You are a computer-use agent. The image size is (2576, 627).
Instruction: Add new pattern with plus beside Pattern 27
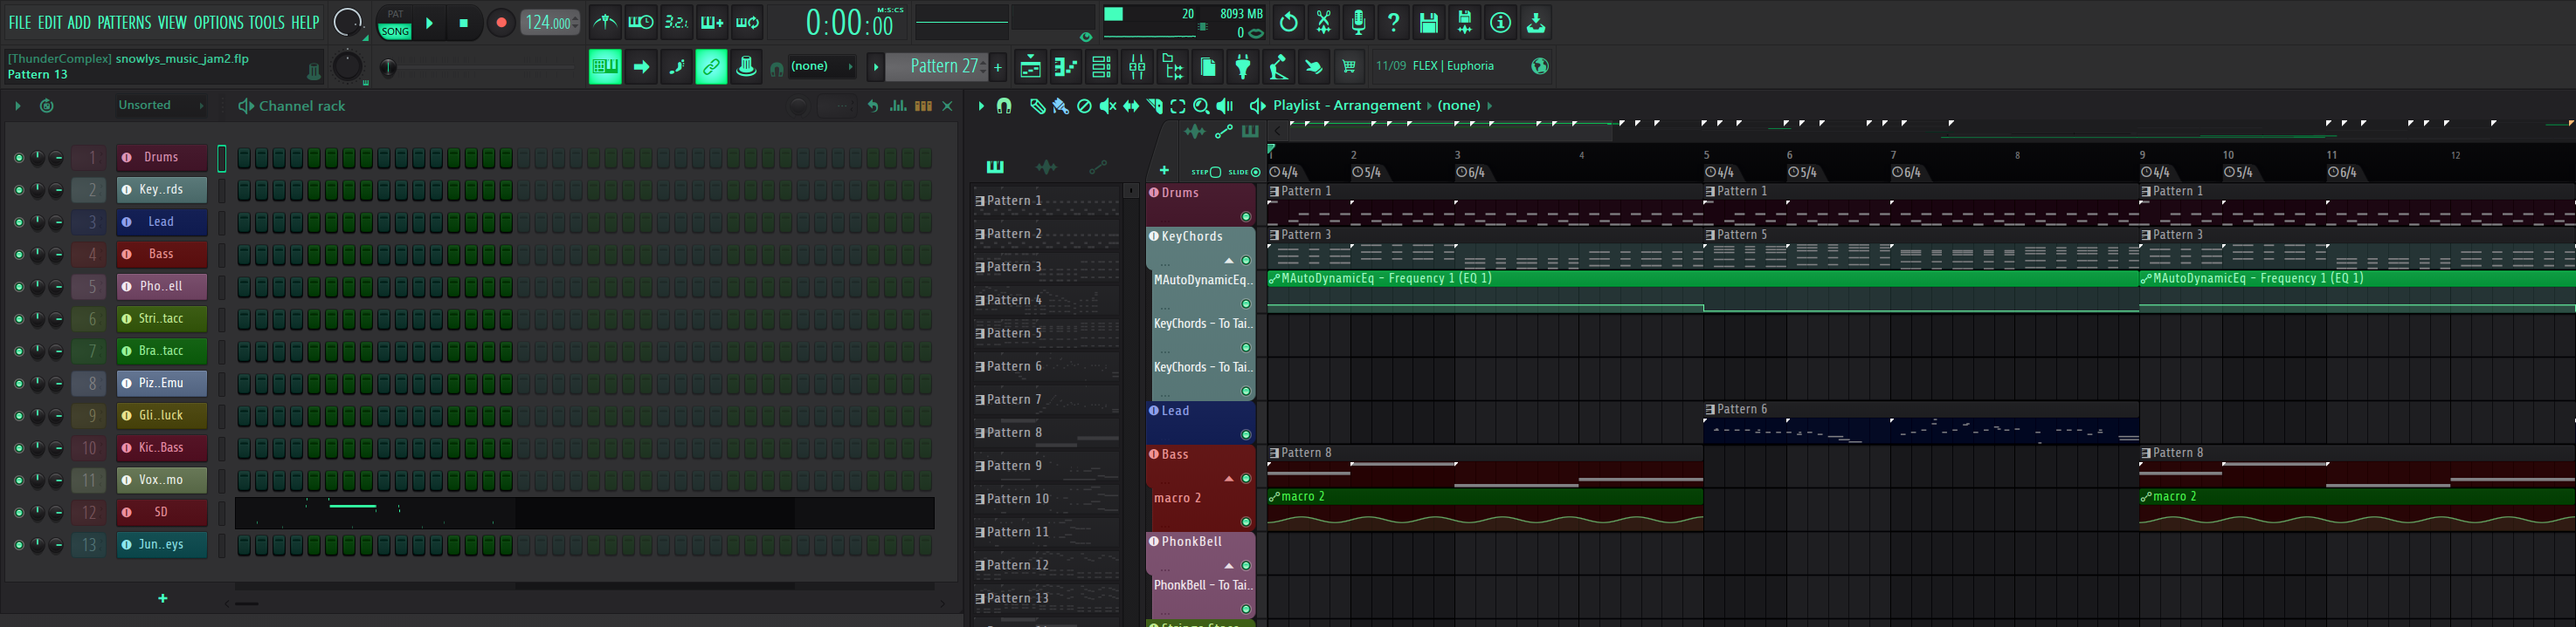pyautogui.click(x=998, y=67)
